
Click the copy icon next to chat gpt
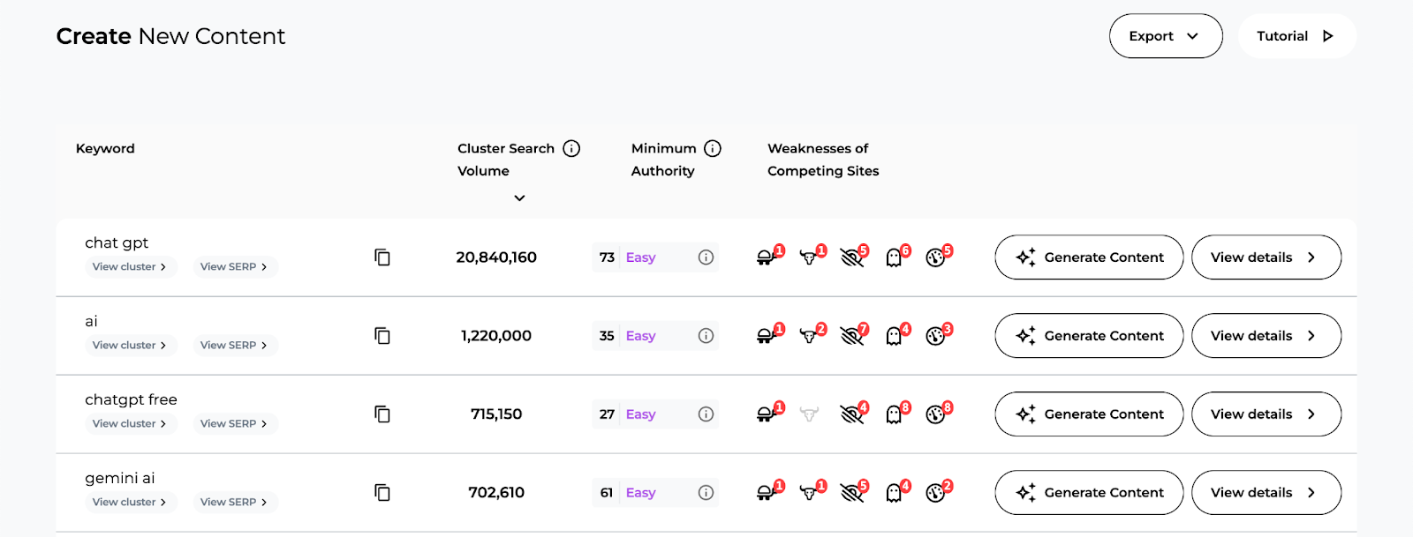382,257
